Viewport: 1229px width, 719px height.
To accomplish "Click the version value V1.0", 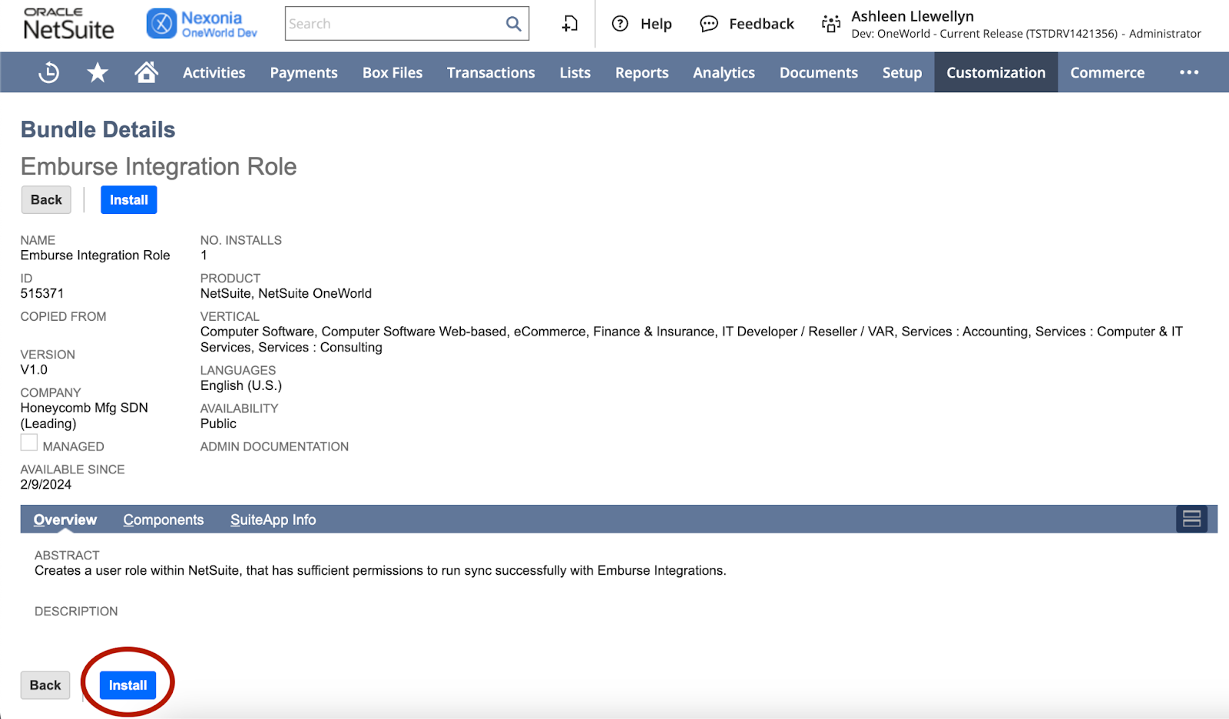I will [34, 369].
